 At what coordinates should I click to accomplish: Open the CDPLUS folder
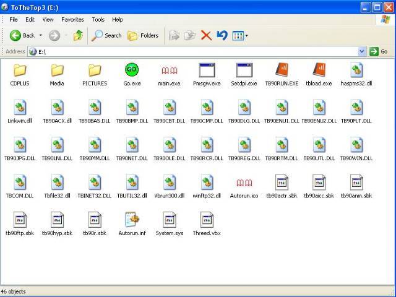[19, 70]
